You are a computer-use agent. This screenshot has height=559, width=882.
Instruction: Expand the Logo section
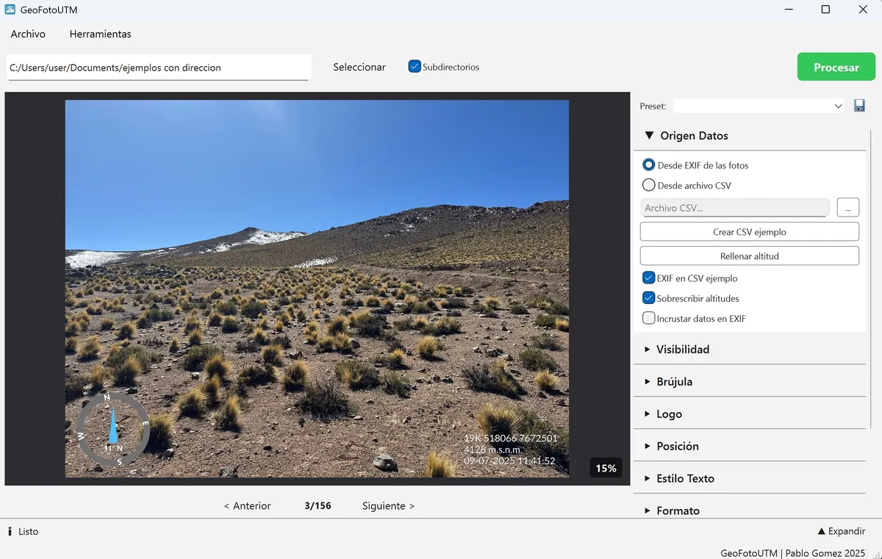750,414
